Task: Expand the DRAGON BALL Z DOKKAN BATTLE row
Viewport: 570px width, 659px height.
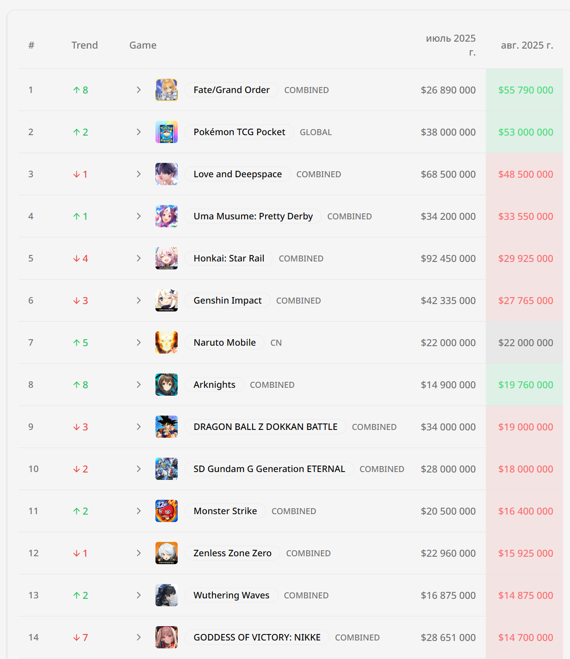Action: (138, 427)
